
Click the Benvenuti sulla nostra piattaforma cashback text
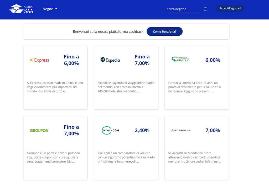point(108,31)
